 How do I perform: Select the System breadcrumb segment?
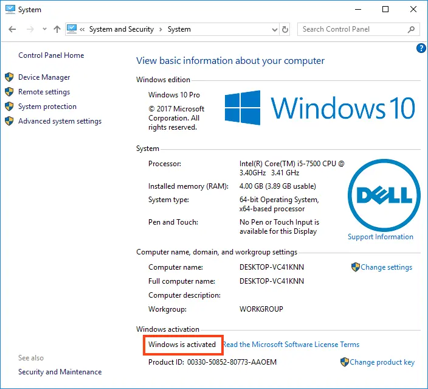tap(179, 29)
